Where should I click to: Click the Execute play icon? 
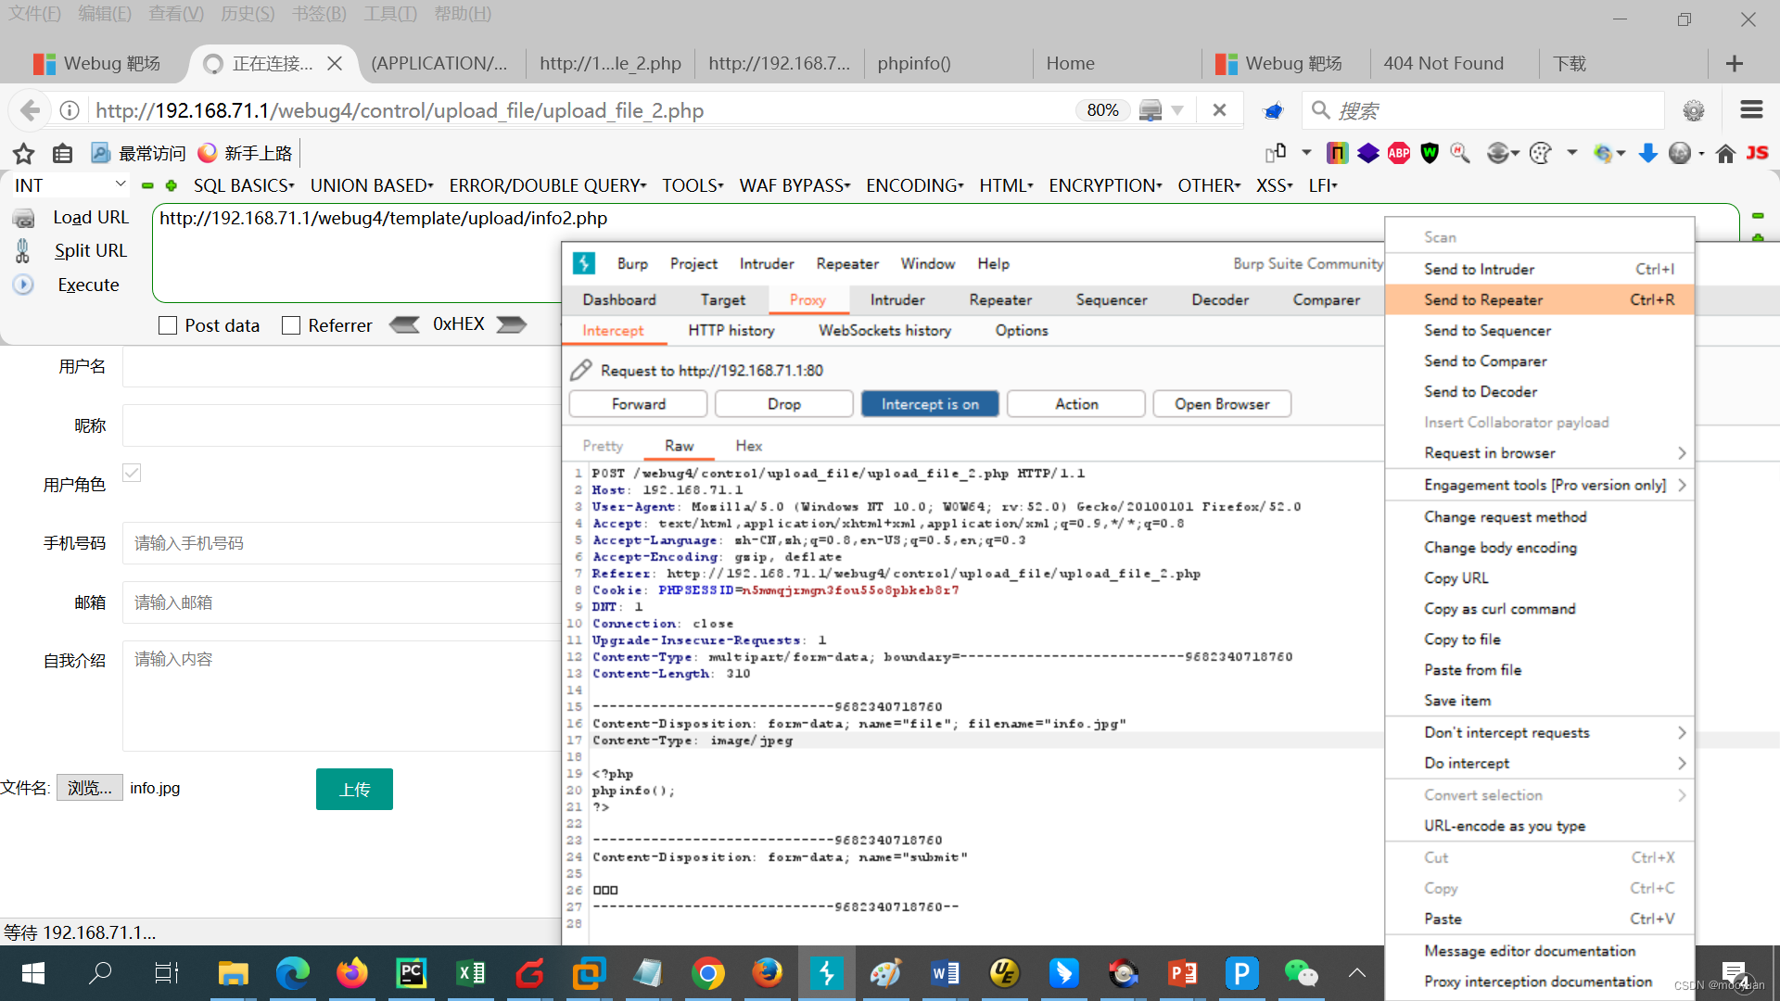23,285
